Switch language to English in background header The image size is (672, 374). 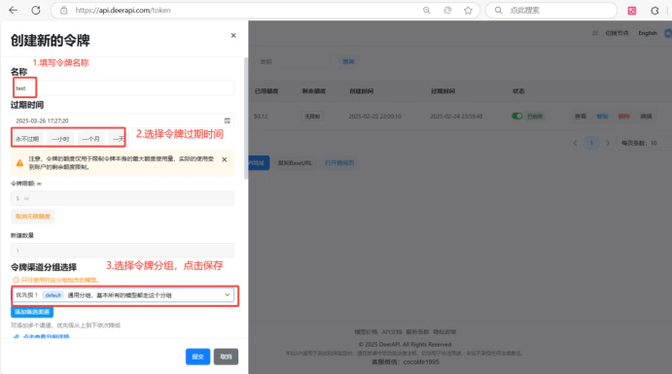coord(648,33)
